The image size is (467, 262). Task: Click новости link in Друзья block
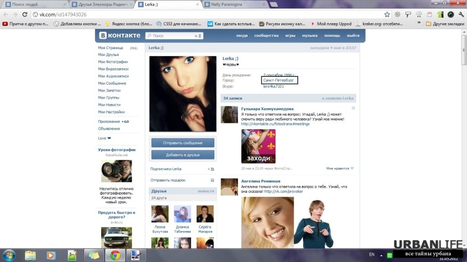point(206,191)
